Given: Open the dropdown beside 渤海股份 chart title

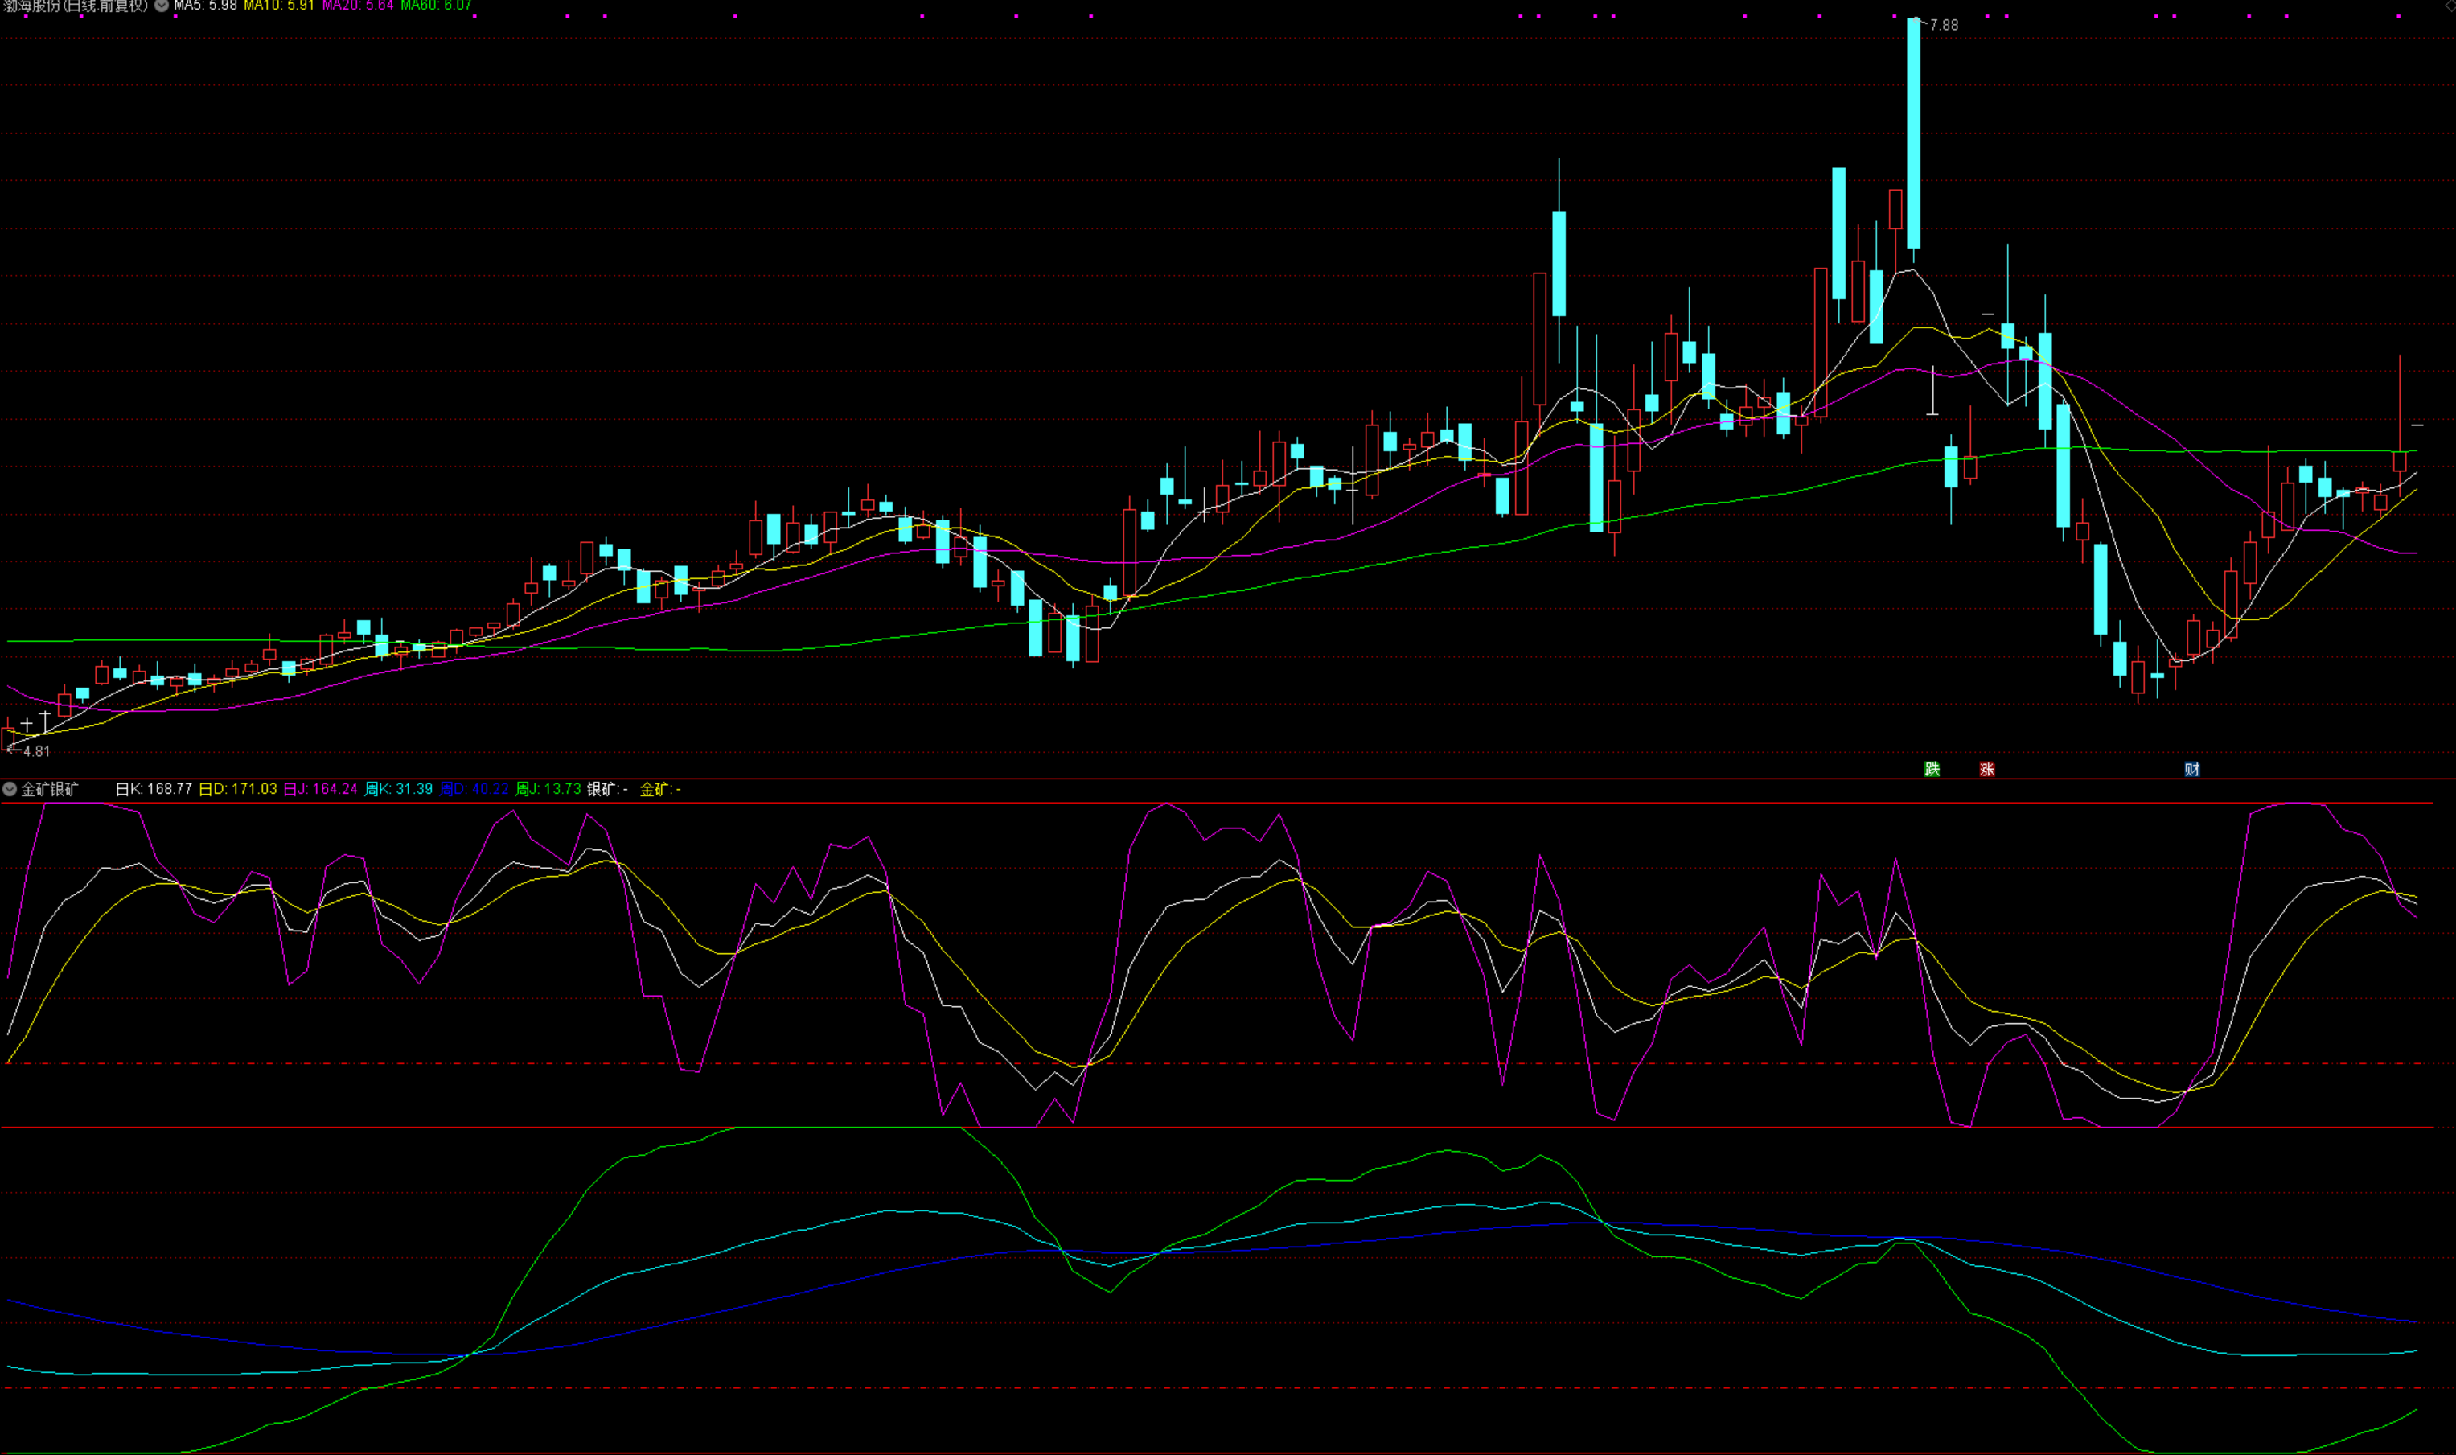Looking at the screenshot, I should point(162,6).
